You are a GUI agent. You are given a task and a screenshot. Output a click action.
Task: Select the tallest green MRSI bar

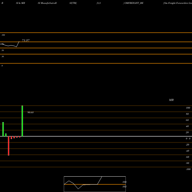(x=22, y=121)
